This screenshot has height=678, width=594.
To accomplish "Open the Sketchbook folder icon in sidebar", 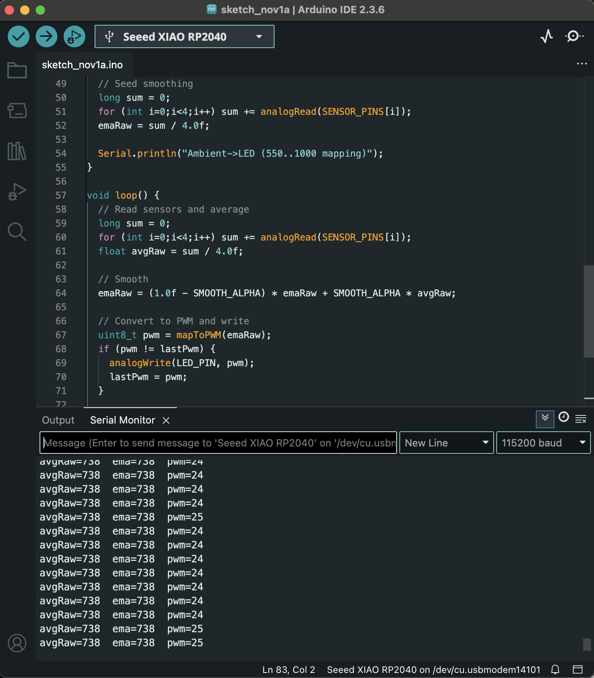I will tap(17, 71).
